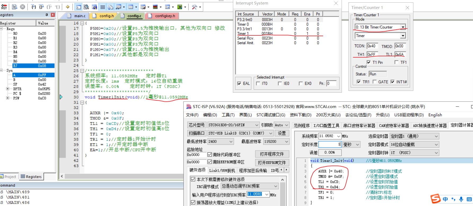Toggle the Symbols Window icon
473x206 pixels.
coord(94,7)
